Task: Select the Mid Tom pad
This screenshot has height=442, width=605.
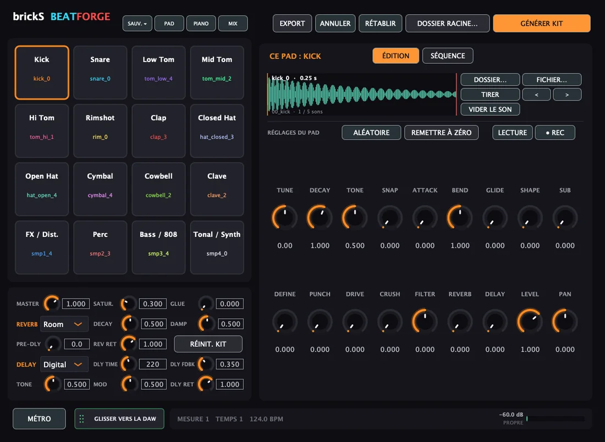Action: tap(217, 73)
